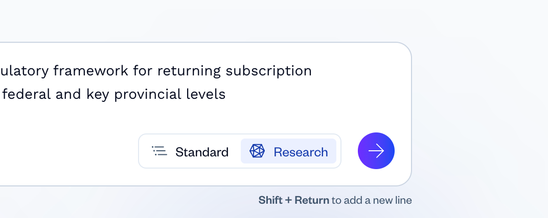Click the Research mode polyhedron icon

[x=257, y=151]
